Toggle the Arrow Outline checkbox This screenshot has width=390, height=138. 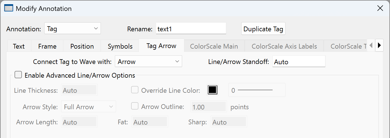135,106
